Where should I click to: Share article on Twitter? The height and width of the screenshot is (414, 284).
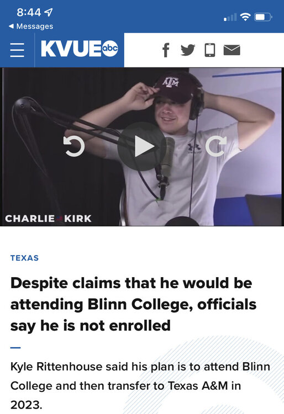(188, 50)
